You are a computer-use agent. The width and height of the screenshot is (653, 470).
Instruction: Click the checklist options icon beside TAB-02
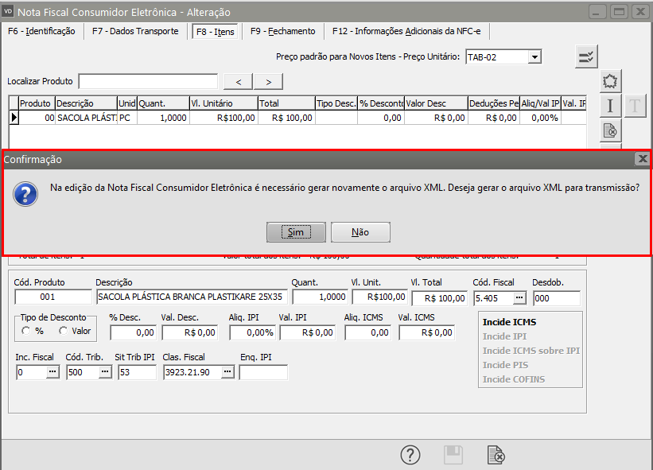tap(587, 56)
